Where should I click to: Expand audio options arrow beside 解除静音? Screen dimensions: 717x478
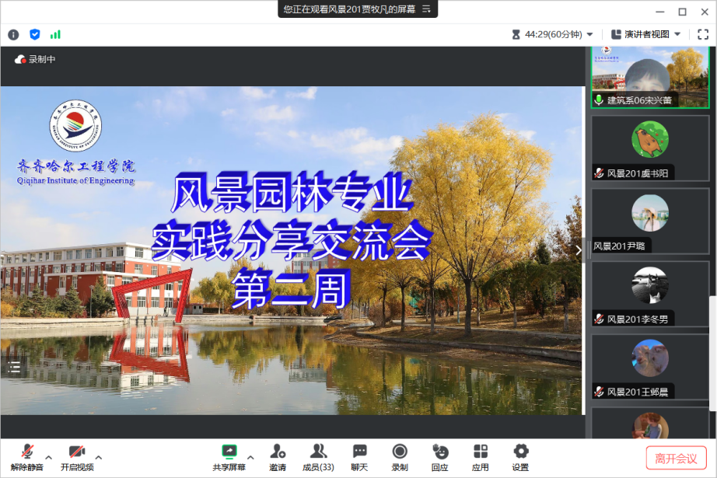pyautogui.click(x=49, y=457)
